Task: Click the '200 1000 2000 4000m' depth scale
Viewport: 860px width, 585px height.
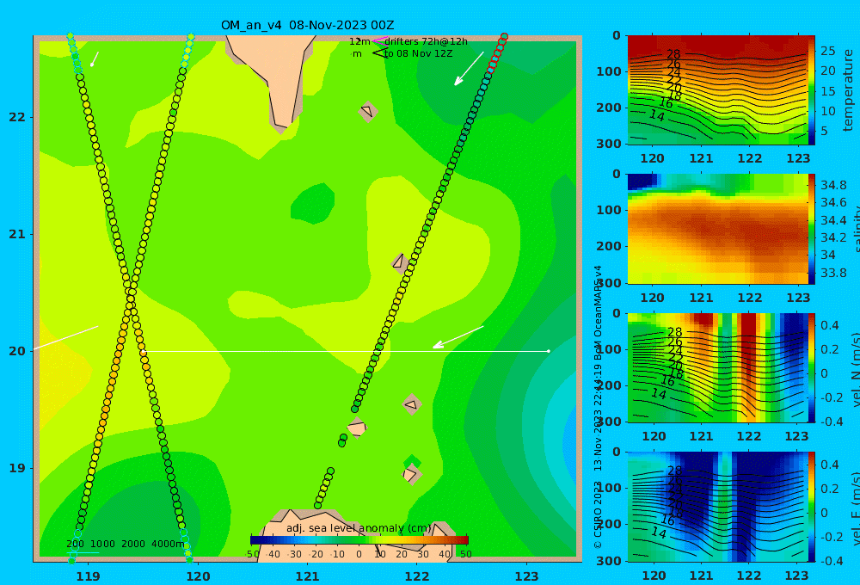Action: [125, 544]
